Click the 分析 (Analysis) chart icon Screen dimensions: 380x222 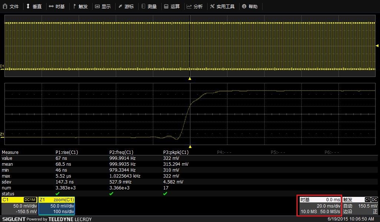[x=189, y=7]
